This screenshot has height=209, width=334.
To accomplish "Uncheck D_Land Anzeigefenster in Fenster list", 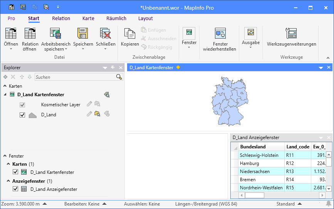I will pos(15,189).
